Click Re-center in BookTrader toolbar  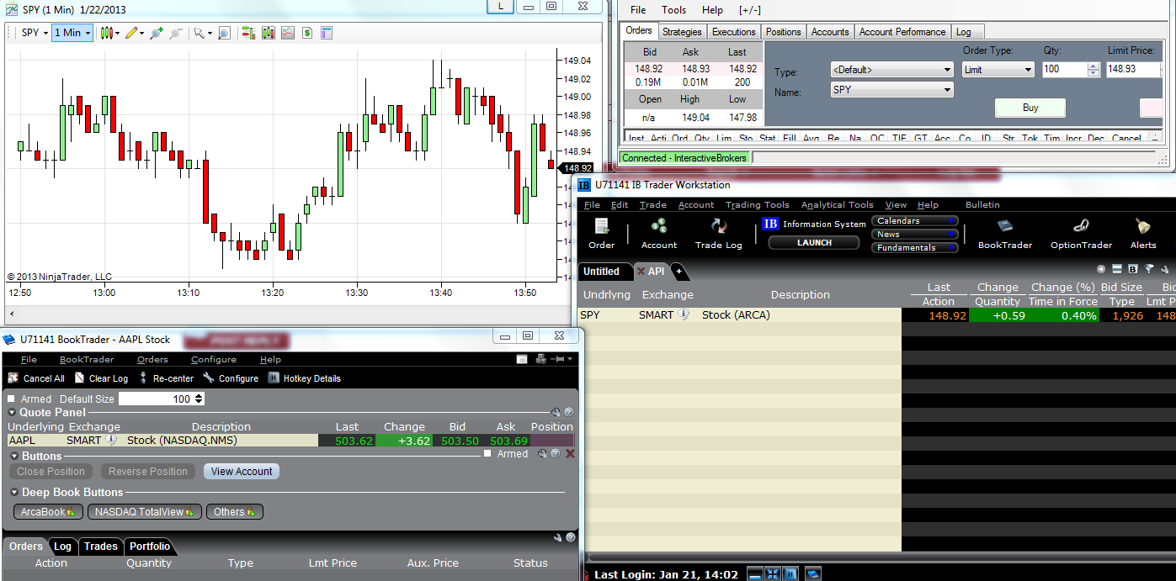pyautogui.click(x=166, y=378)
